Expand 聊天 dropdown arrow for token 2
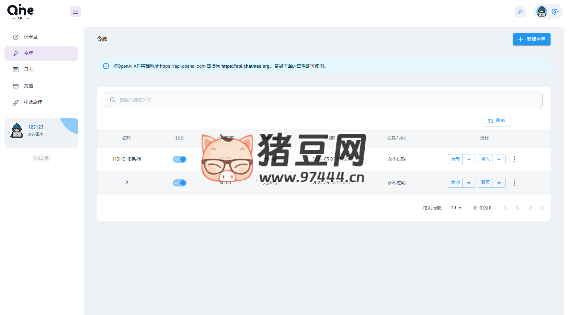Image resolution: width=569 pixels, height=315 pixels. pos(499,183)
